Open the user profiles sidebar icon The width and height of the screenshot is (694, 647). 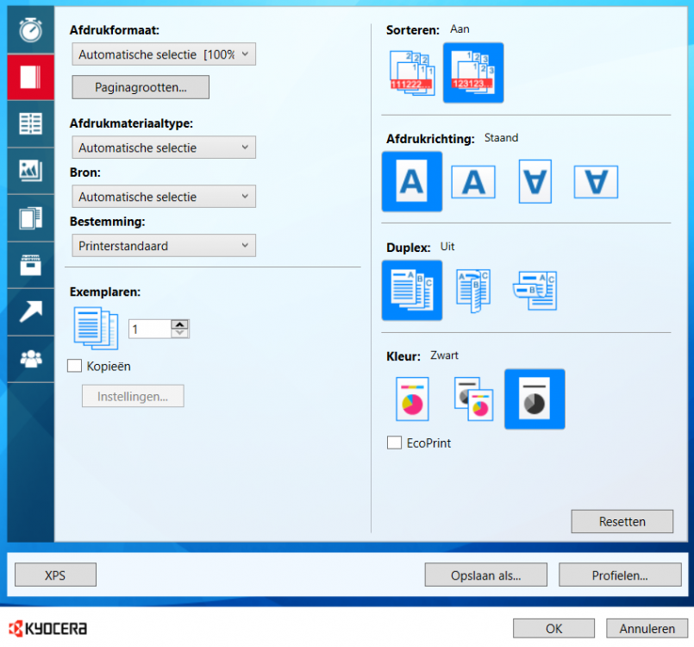[31, 360]
